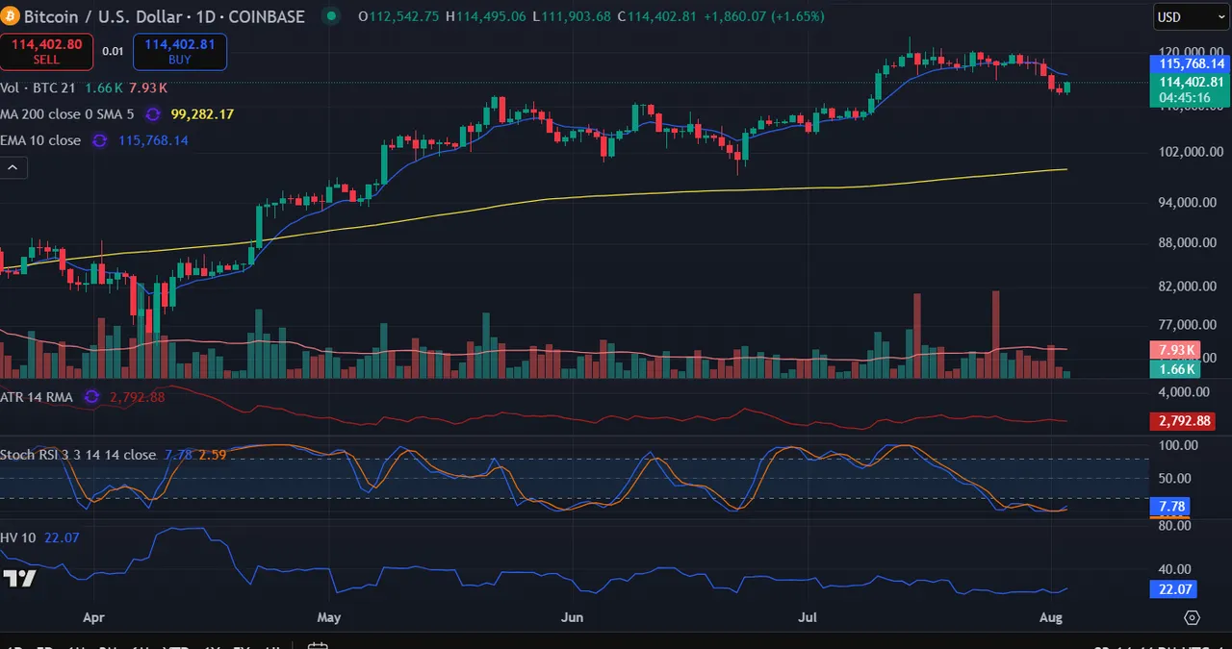Image resolution: width=1232 pixels, height=649 pixels.
Task: Click the 102,000.00 price scale label
Action: pyautogui.click(x=1192, y=151)
